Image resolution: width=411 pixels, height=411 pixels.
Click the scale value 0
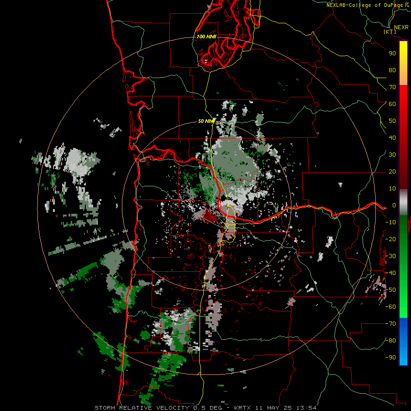click(394, 205)
